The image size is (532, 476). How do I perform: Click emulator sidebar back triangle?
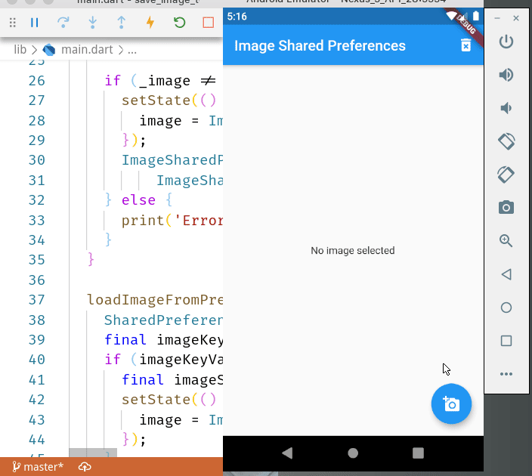pos(506,274)
